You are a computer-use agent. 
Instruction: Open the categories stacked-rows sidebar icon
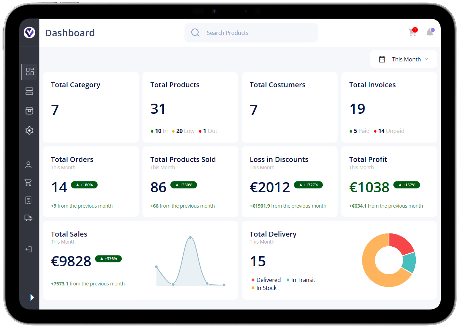click(x=29, y=91)
